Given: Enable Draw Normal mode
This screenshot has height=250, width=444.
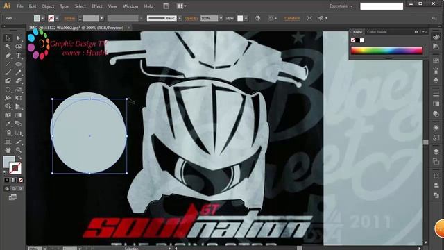Looking at the screenshot, I should coord(7,188).
